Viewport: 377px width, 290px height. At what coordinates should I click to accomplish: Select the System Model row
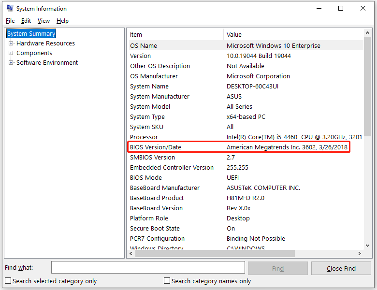pyautogui.click(x=246, y=106)
